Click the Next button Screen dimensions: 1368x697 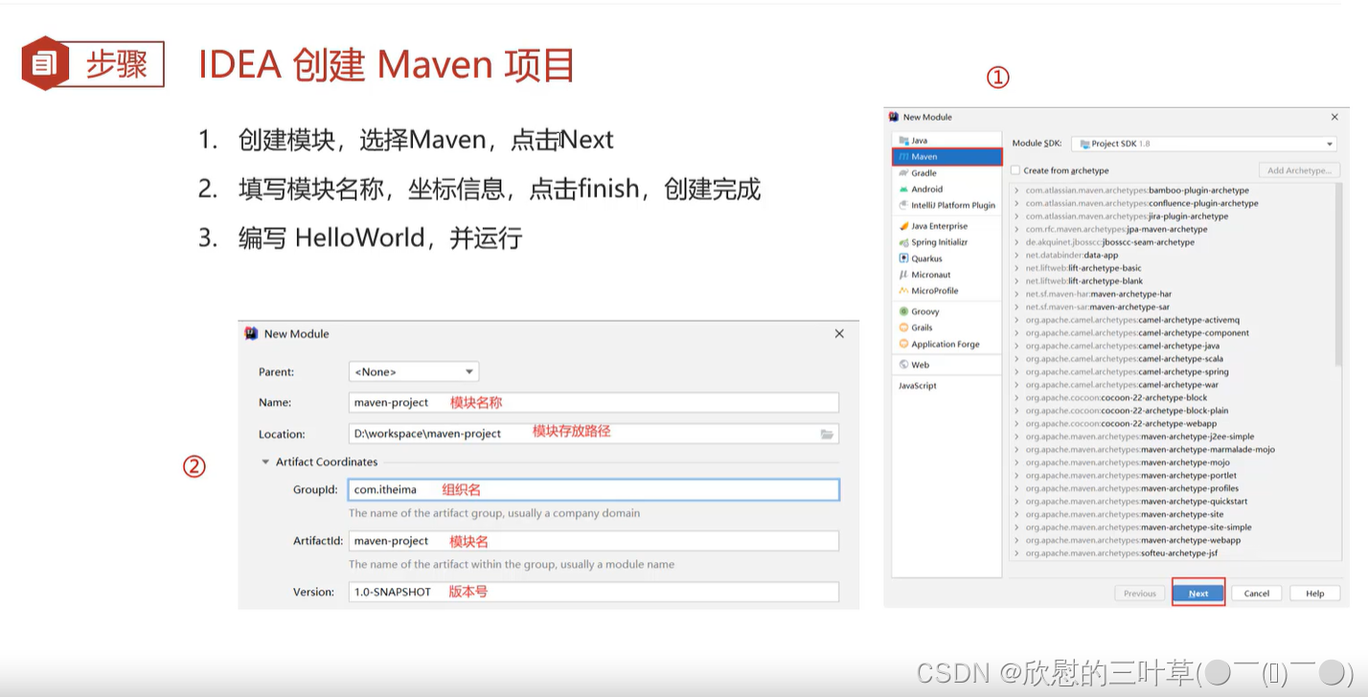[x=1198, y=594]
